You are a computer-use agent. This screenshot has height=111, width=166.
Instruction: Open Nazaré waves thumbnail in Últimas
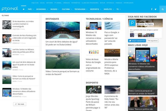pos(7,79)
